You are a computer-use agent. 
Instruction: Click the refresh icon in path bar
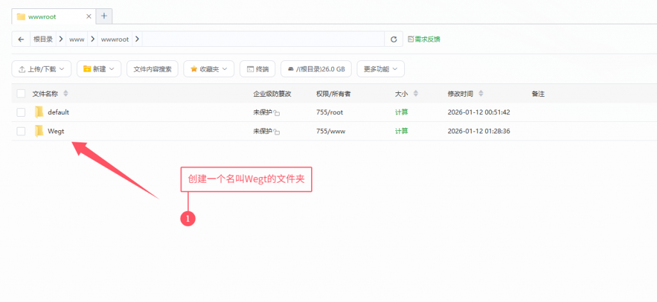click(393, 39)
